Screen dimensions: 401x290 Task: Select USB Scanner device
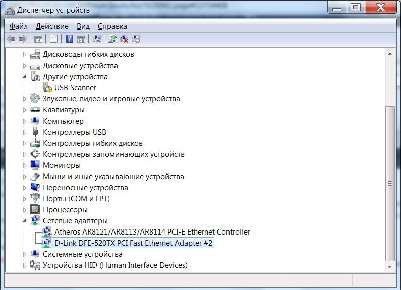click(x=76, y=88)
